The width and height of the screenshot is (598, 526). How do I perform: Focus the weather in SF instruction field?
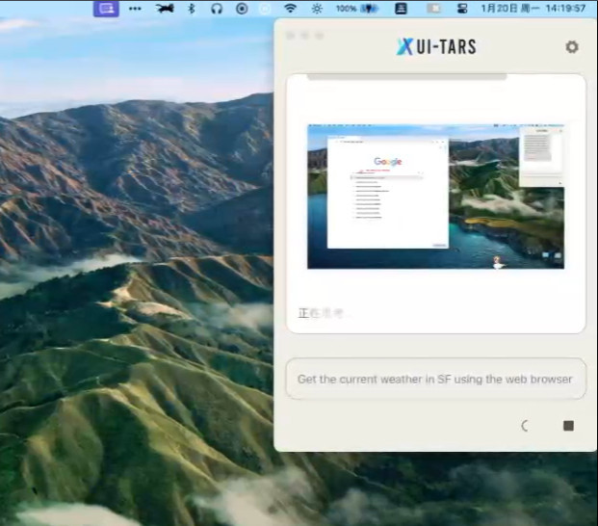435,379
